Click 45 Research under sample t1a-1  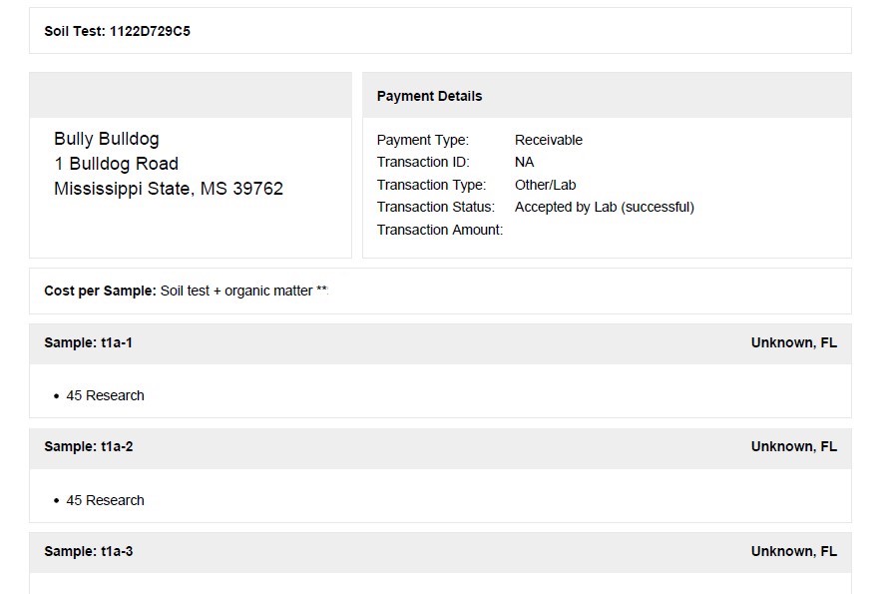(105, 395)
